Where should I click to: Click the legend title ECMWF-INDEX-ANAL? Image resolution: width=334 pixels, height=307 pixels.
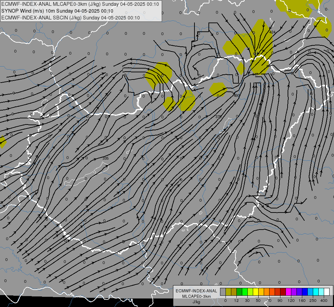(x=196, y=291)
